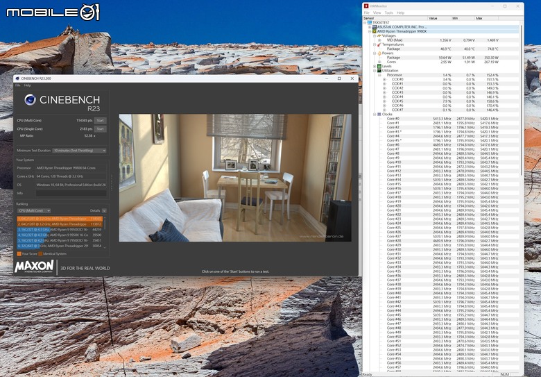Image resolution: width=541 pixels, height=377 pixels.
Task: Click the Levels green icon
Action: [x=379, y=66]
